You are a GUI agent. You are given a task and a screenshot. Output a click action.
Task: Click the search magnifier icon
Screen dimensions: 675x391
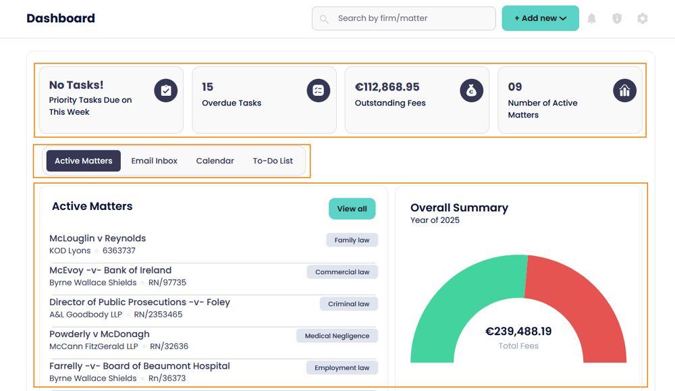[324, 19]
